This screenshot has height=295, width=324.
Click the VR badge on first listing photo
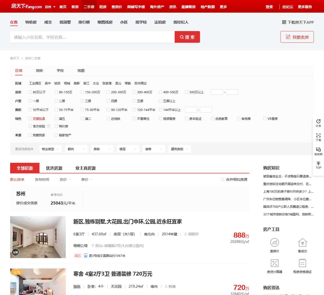[x=15, y=252]
